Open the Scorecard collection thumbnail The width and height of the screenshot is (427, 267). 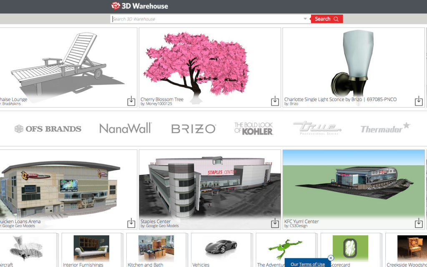coord(350,248)
